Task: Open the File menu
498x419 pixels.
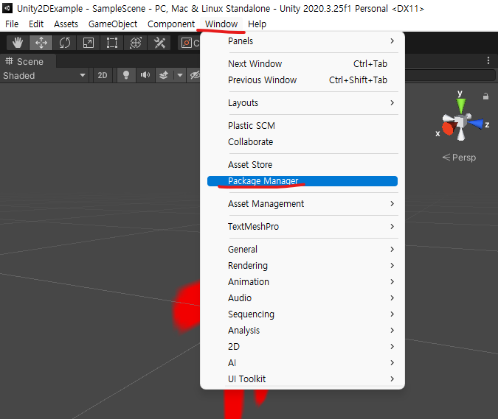Action: [x=12, y=24]
